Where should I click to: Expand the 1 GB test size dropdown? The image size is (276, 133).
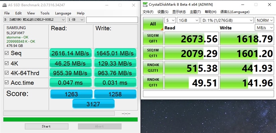point(76,20)
